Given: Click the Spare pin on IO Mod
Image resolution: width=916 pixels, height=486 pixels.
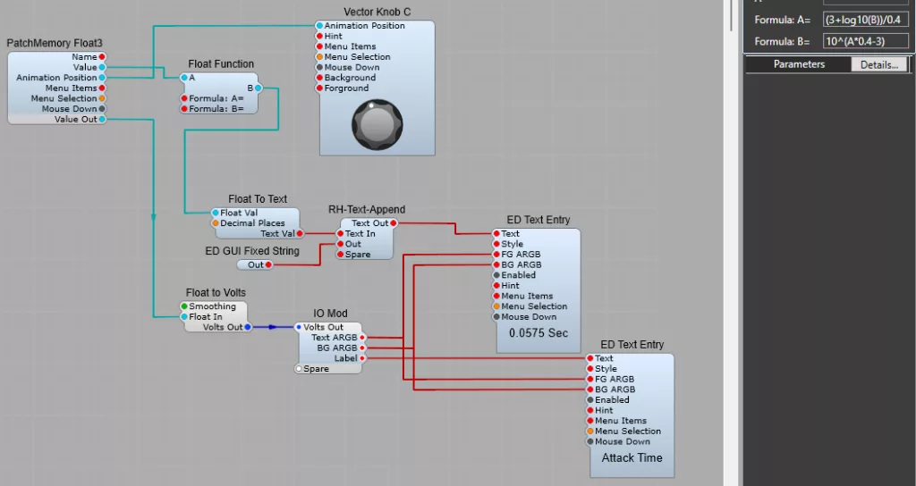Looking at the screenshot, I should [x=300, y=368].
